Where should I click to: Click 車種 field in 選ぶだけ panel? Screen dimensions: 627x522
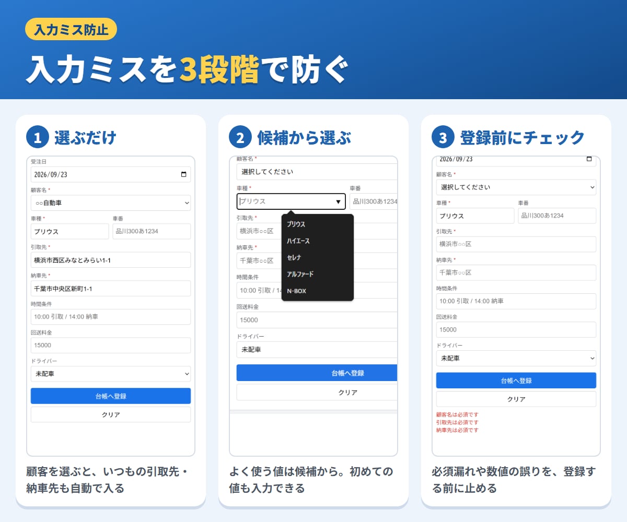(70, 231)
